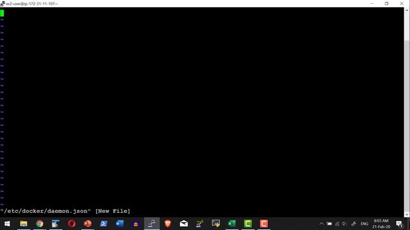
Task: Launch Windows PowerShell from the taskbar
Action: pos(104,224)
